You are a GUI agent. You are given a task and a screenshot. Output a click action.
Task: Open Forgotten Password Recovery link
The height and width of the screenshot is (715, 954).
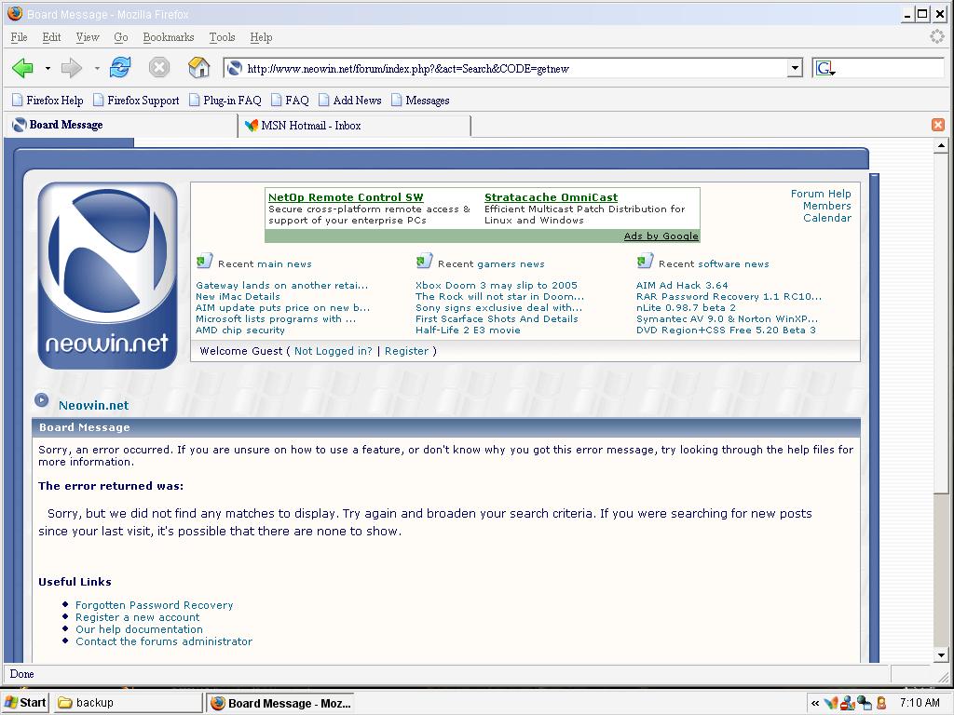(x=154, y=605)
